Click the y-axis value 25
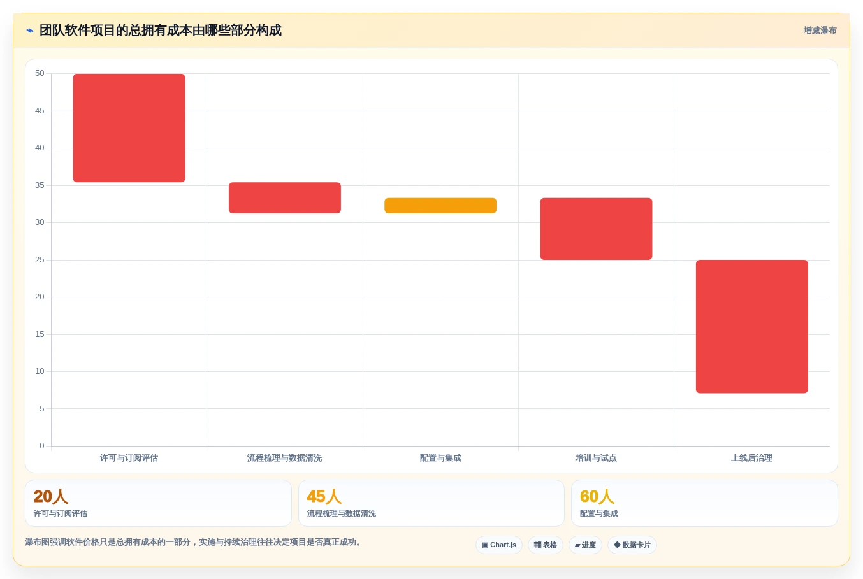This screenshot has width=863, height=579. pos(40,260)
